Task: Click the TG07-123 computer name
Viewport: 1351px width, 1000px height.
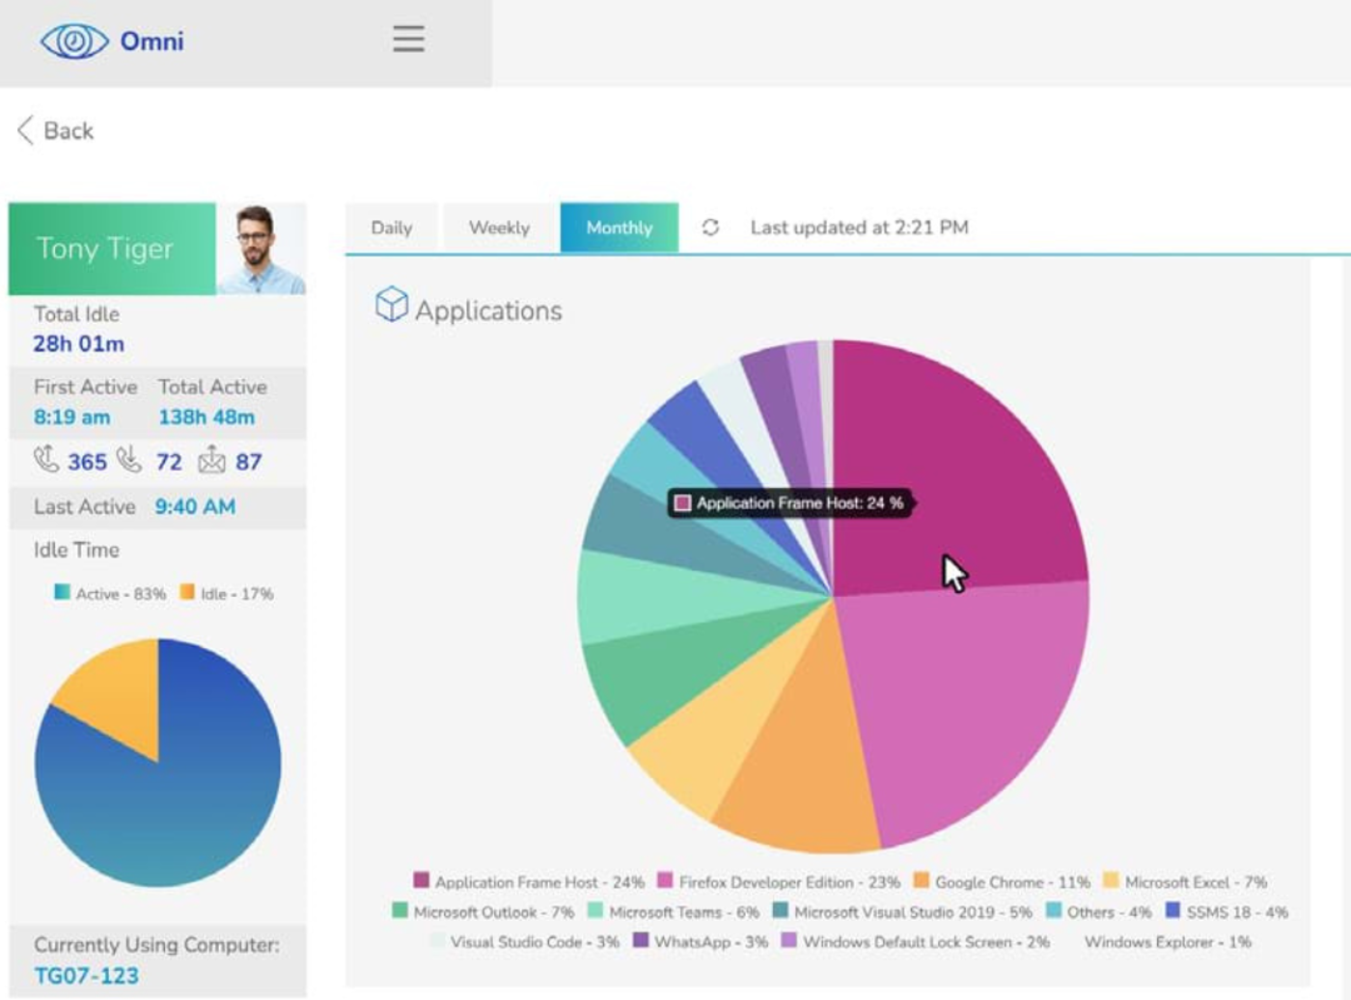Action: [x=86, y=976]
